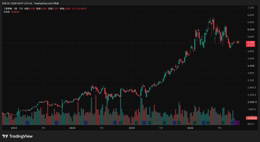Click the 800.0 price axis label
Image resolution: width=260 pixels, height=142 pixels.
point(251,124)
